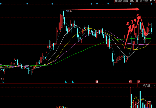The width and height of the screenshot is (156, 108).
Task: Click the jump-to-end arrow icon
Action: [x=151, y=1]
